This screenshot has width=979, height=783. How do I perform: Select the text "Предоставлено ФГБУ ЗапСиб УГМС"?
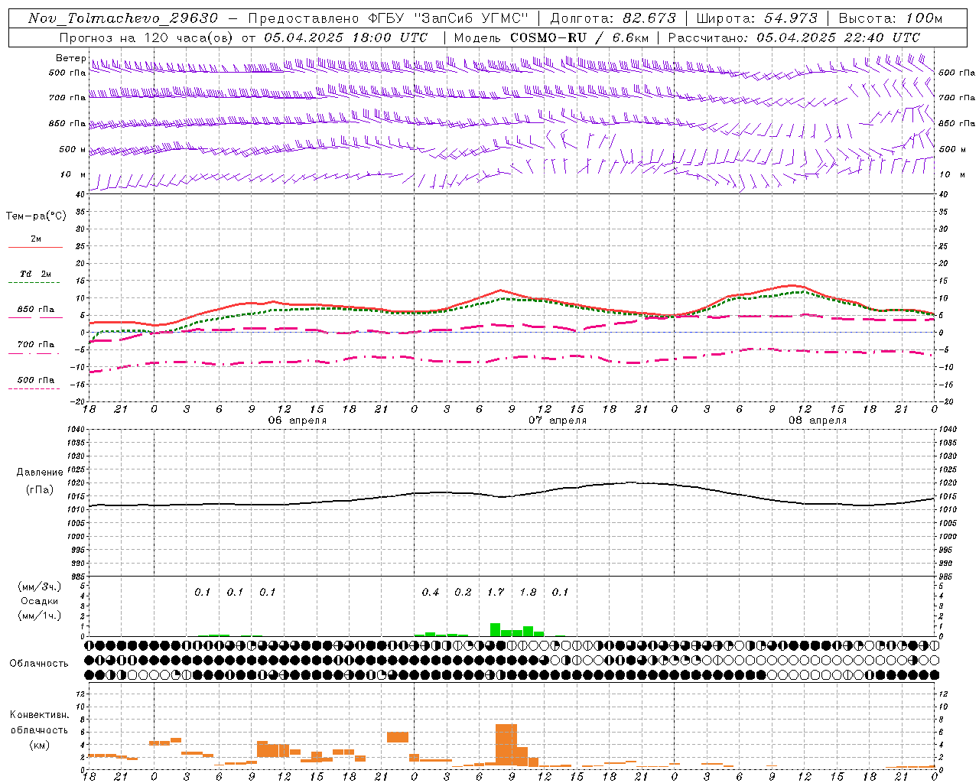[390, 18]
